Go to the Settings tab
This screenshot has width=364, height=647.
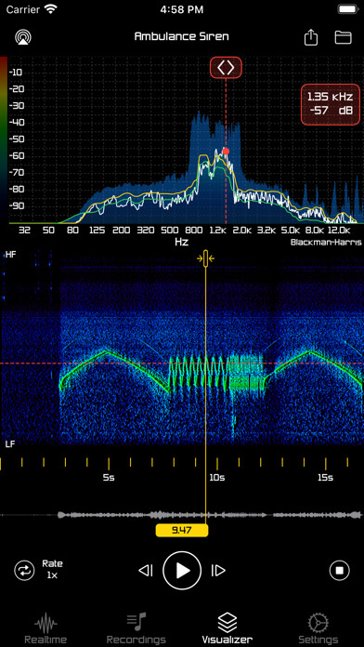[318, 628]
